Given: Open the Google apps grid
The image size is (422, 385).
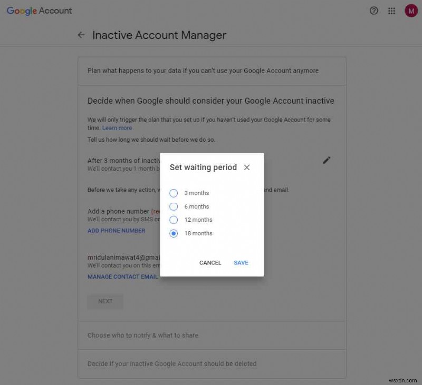Looking at the screenshot, I should (391, 11).
